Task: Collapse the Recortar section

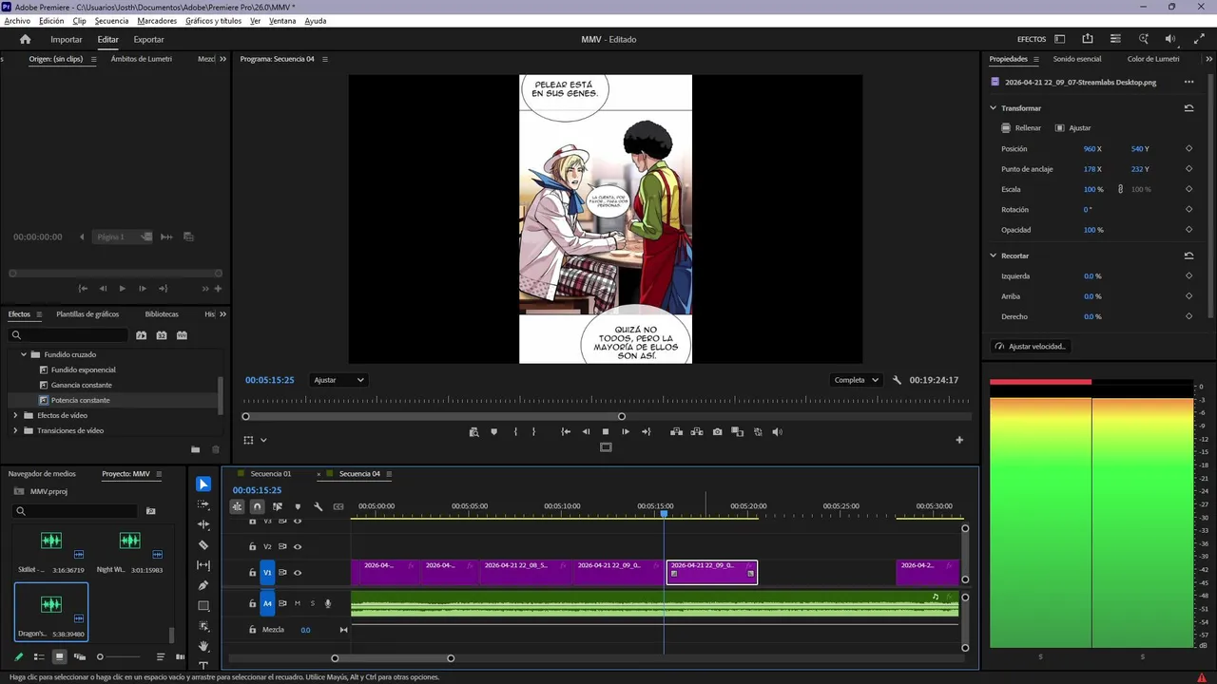Action: [994, 256]
